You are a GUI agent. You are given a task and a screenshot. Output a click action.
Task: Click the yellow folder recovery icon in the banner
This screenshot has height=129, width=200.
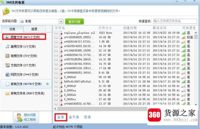click(6, 11)
